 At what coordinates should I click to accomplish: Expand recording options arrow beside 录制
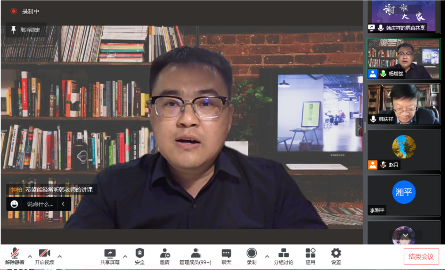click(x=267, y=256)
